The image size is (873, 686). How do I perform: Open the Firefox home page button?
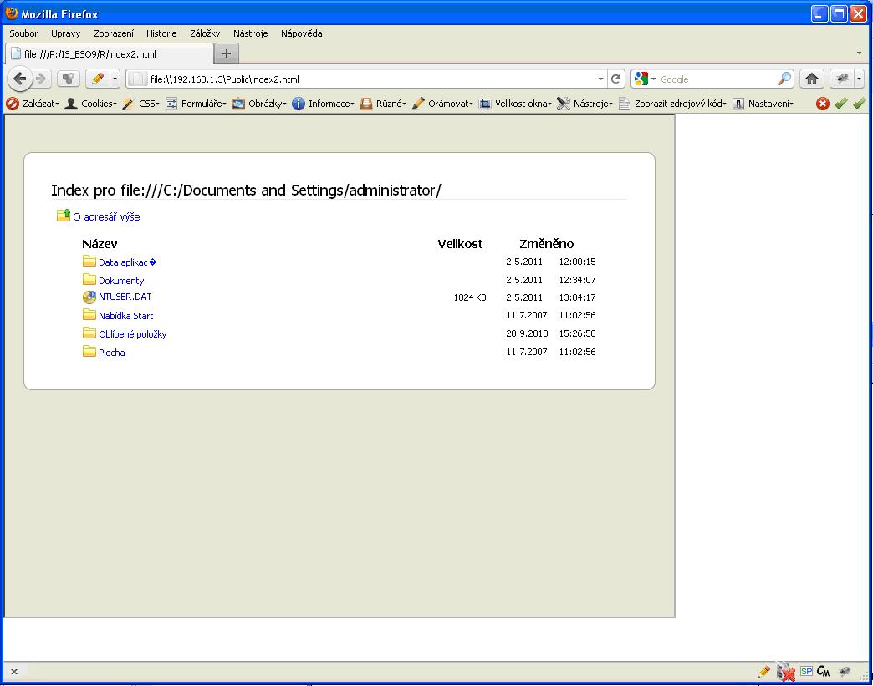click(x=812, y=79)
